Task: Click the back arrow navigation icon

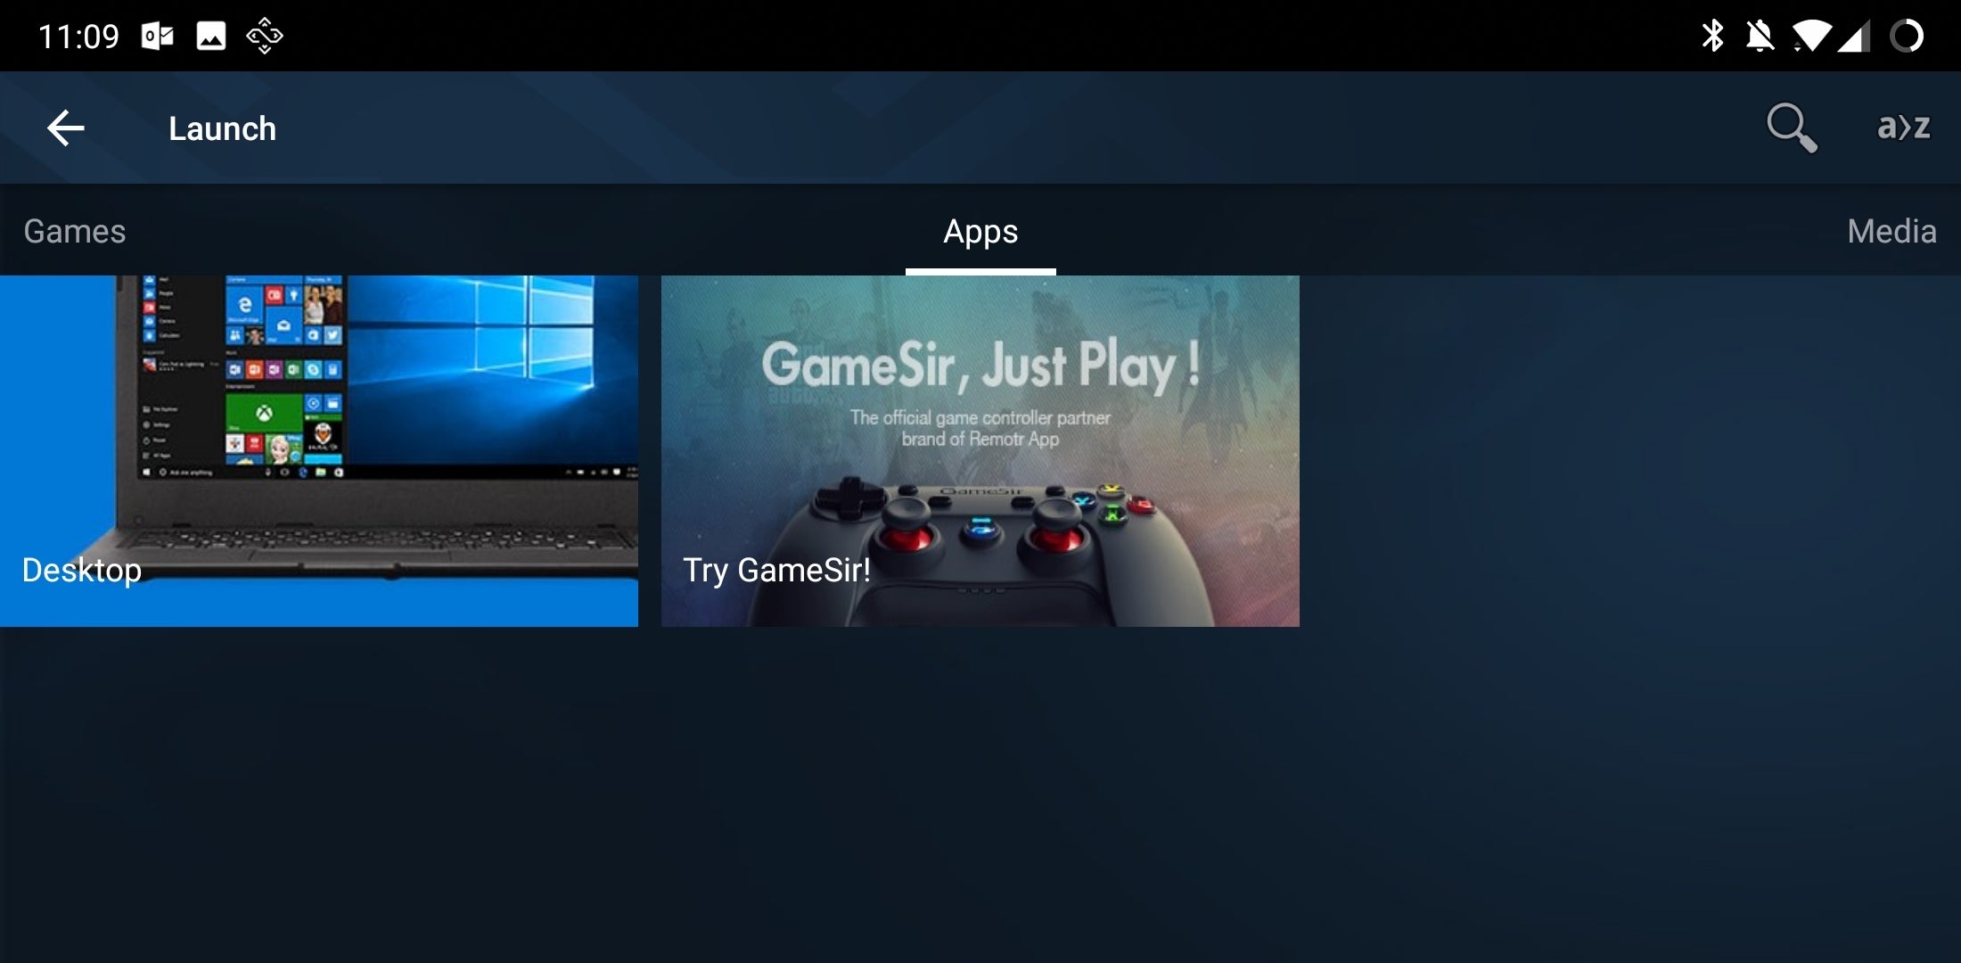Action: click(66, 127)
